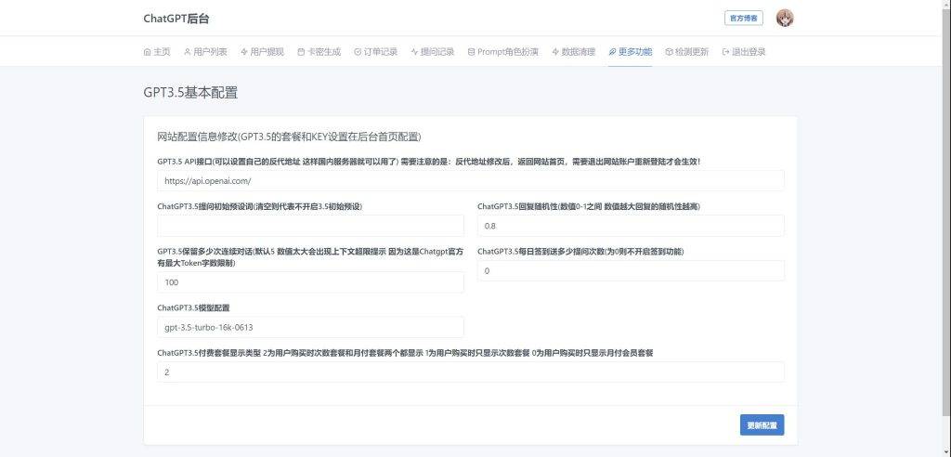Click the 官方博客 button

point(744,19)
